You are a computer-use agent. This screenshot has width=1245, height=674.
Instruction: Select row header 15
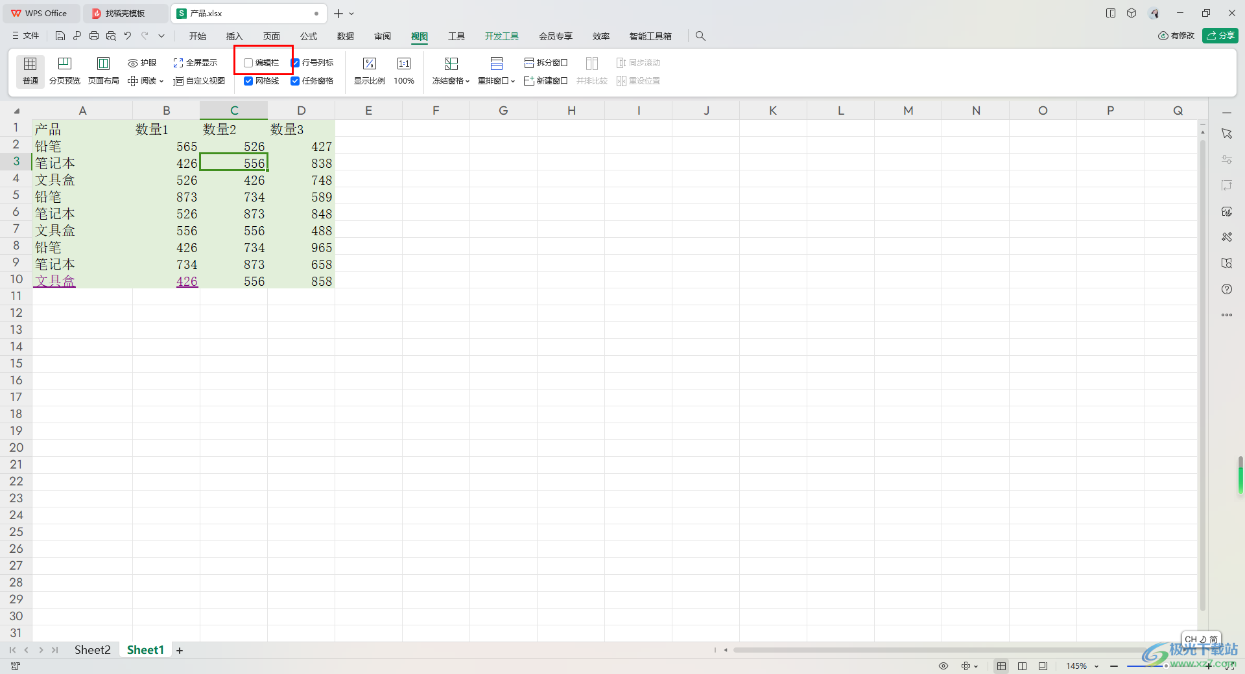pos(16,364)
